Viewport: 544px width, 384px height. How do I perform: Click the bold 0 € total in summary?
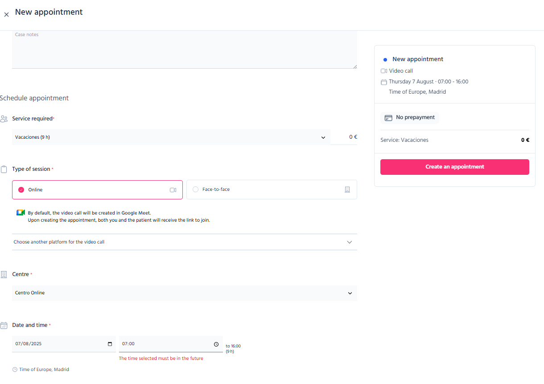(x=525, y=140)
